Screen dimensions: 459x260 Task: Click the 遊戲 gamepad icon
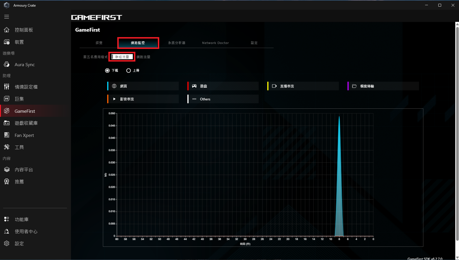[194, 86]
